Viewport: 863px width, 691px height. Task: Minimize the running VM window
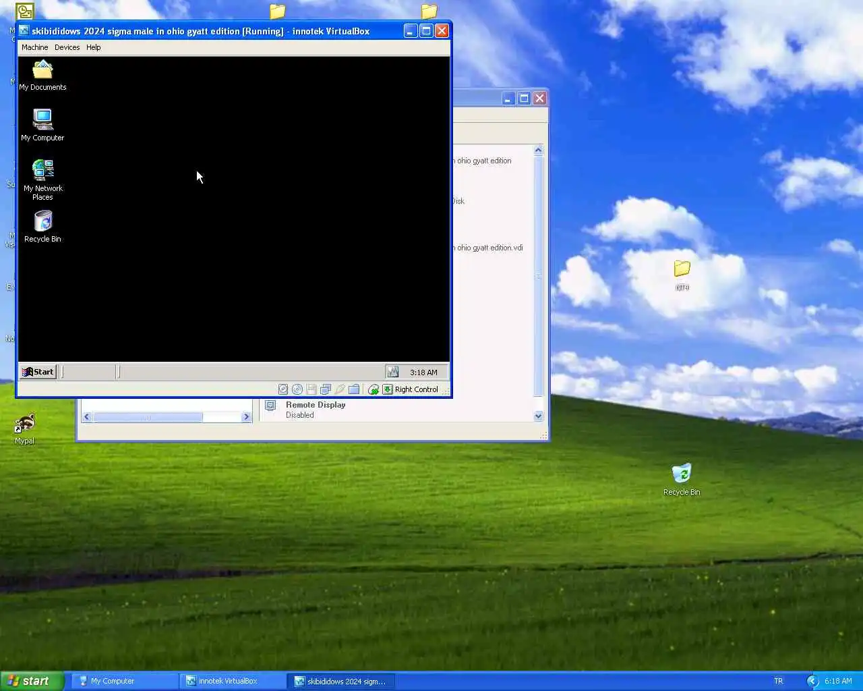click(411, 30)
